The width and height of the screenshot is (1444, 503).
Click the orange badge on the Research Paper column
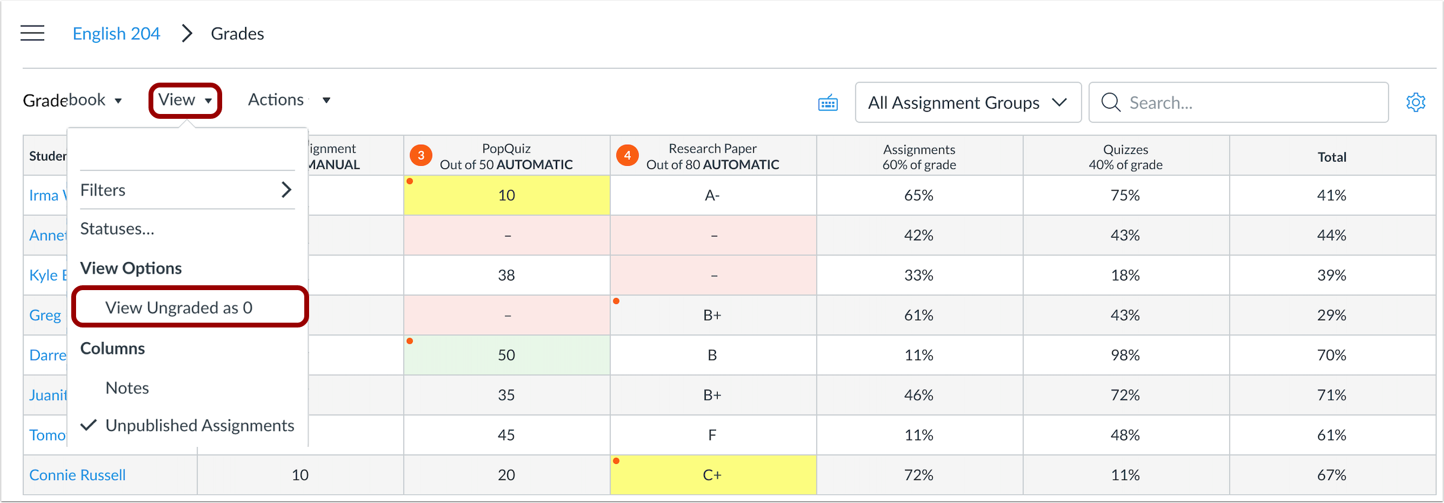[627, 155]
